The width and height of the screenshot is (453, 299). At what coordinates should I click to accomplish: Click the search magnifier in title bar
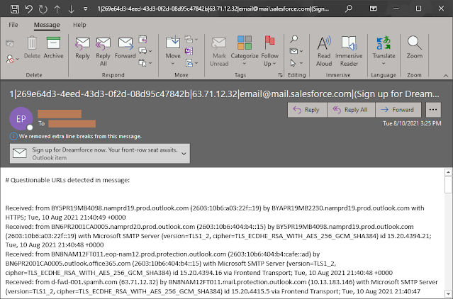tap(349, 9)
